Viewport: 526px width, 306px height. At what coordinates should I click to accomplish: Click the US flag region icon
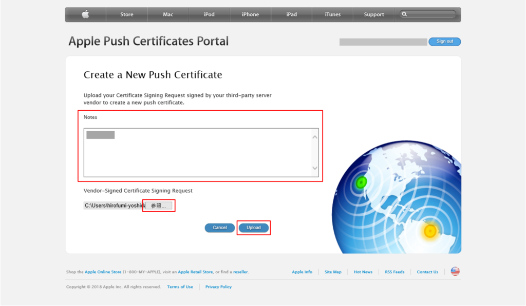pyautogui.click(x=455, y=272)
